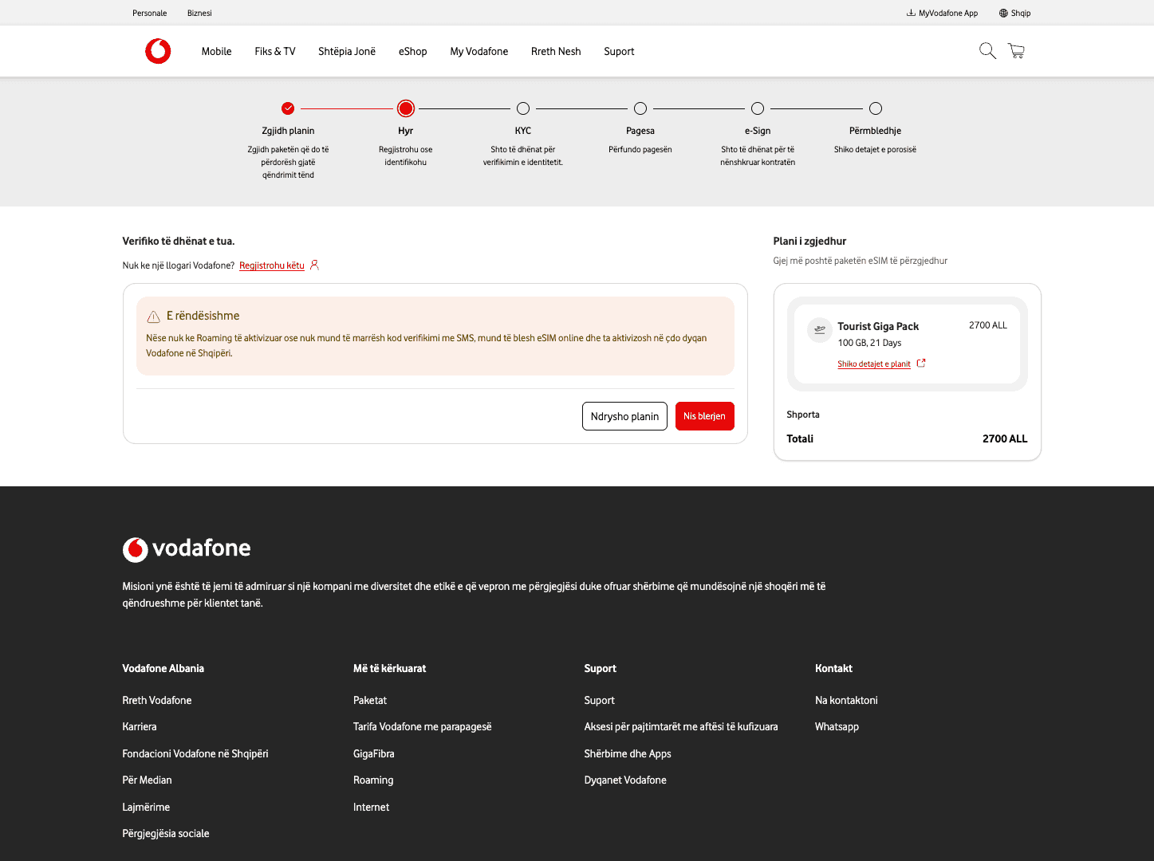This screenshot has height=861, width=1154.
Task: Open the eShop menu
Action: 413,51
